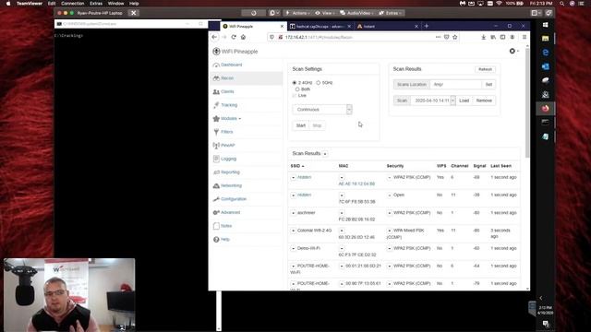This screenshot has height=332, width=591.
Task: Click the Scans Location input field
Action: coord(455,84)
